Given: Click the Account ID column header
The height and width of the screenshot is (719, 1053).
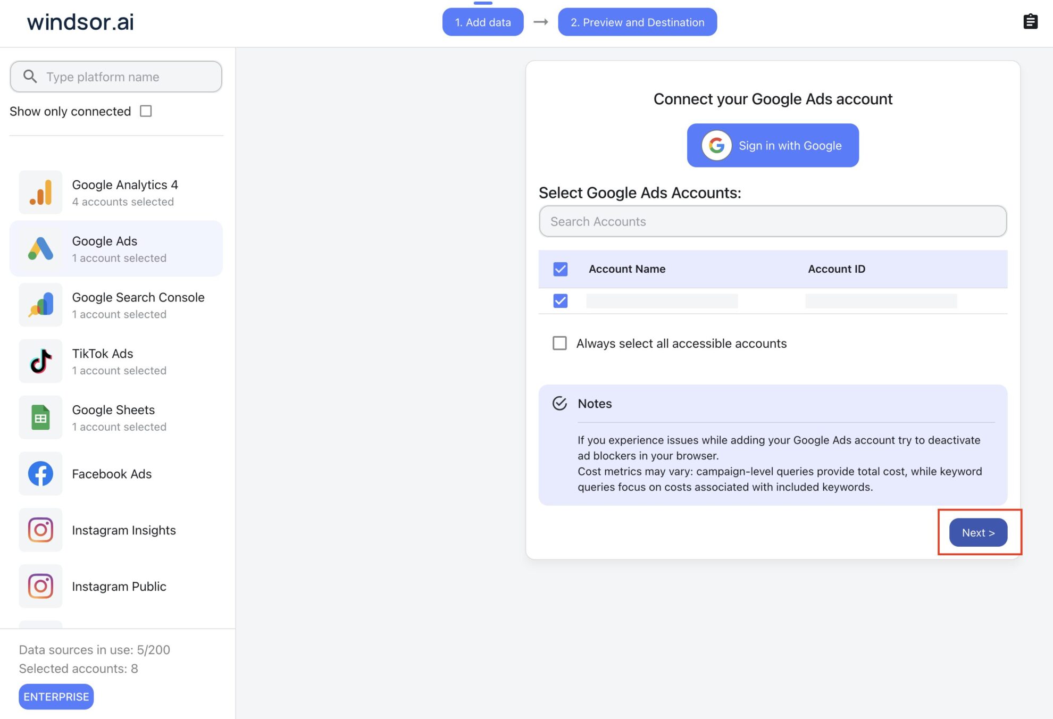Looking at the screenshot, I should (x=837, y=269).
